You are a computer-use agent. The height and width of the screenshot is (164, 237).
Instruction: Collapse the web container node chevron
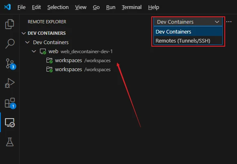(34, 52)
